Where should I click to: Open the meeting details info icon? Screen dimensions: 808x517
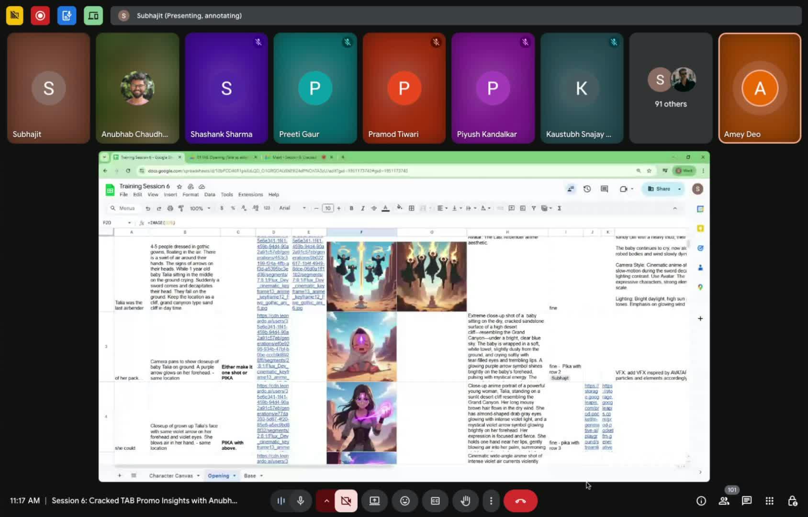(701, 501)
